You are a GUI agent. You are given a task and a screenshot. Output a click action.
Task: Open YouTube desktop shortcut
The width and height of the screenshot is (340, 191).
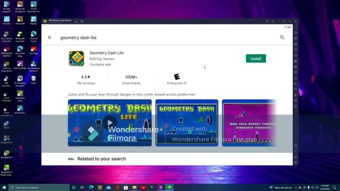coord(33,50)
